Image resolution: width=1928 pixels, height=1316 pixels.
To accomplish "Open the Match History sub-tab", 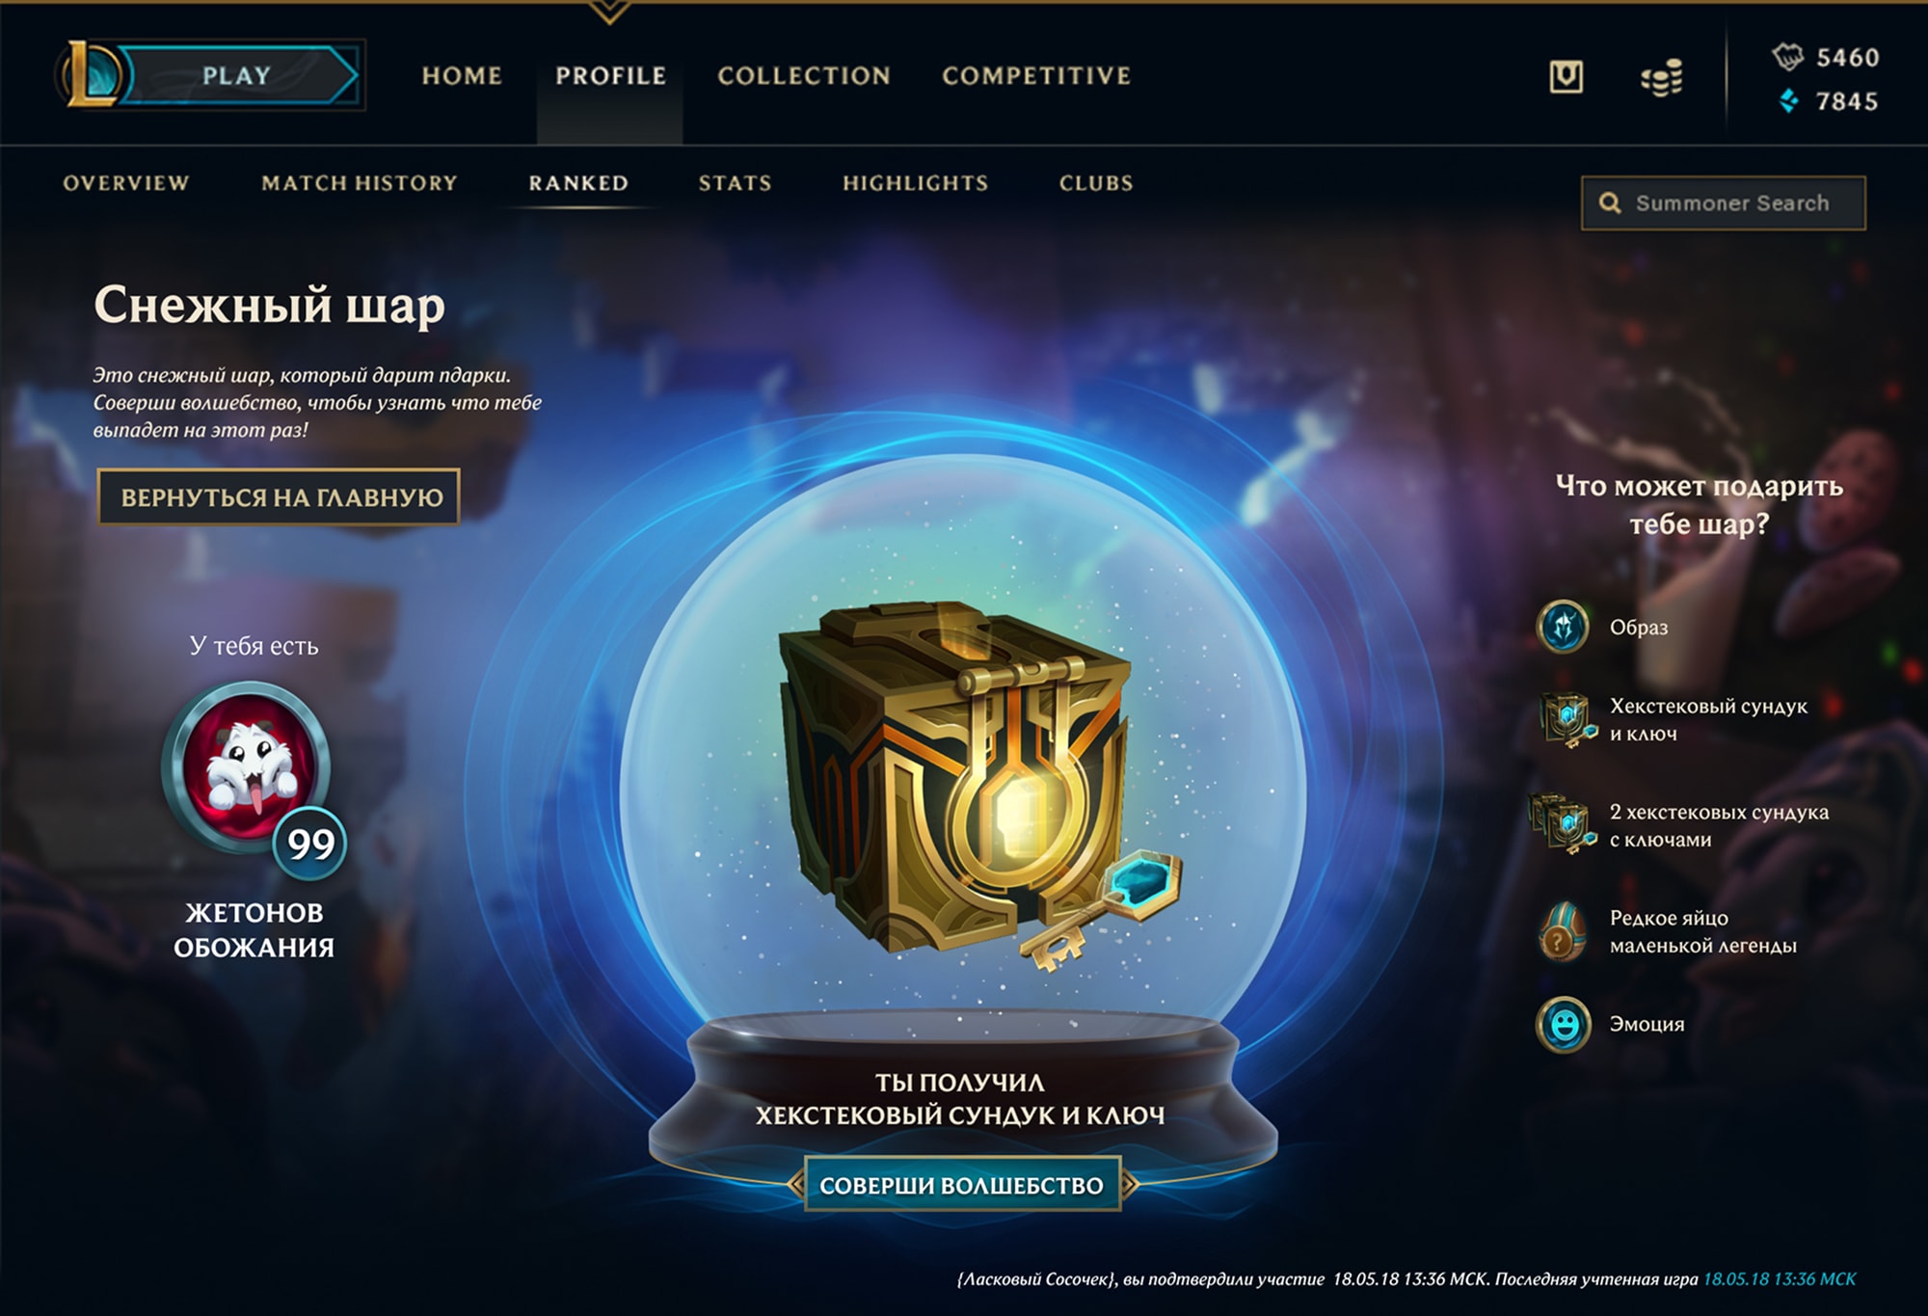I will pos(359,183).
